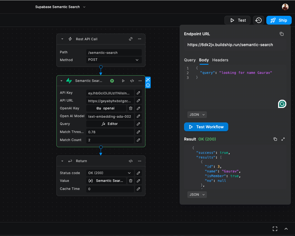Copy the Endpoint URL
The image size is (295, 236).
pyautogui.click(x=281, y=34)
